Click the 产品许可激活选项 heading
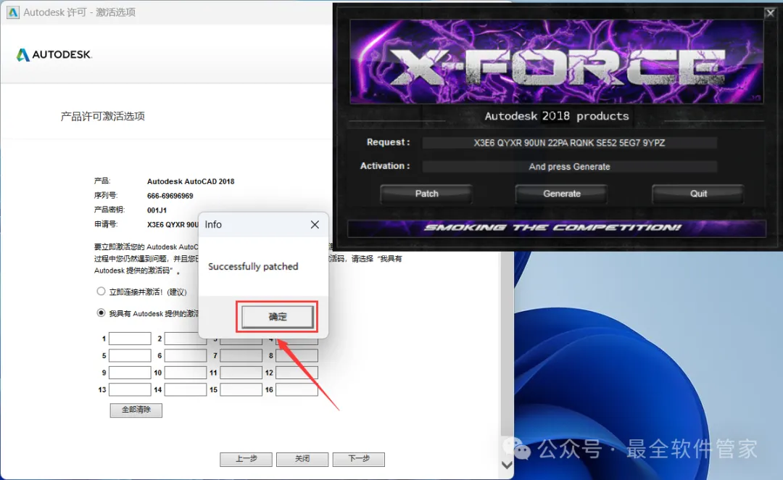The width and height of the screenshot is (783, 480). 102,117
